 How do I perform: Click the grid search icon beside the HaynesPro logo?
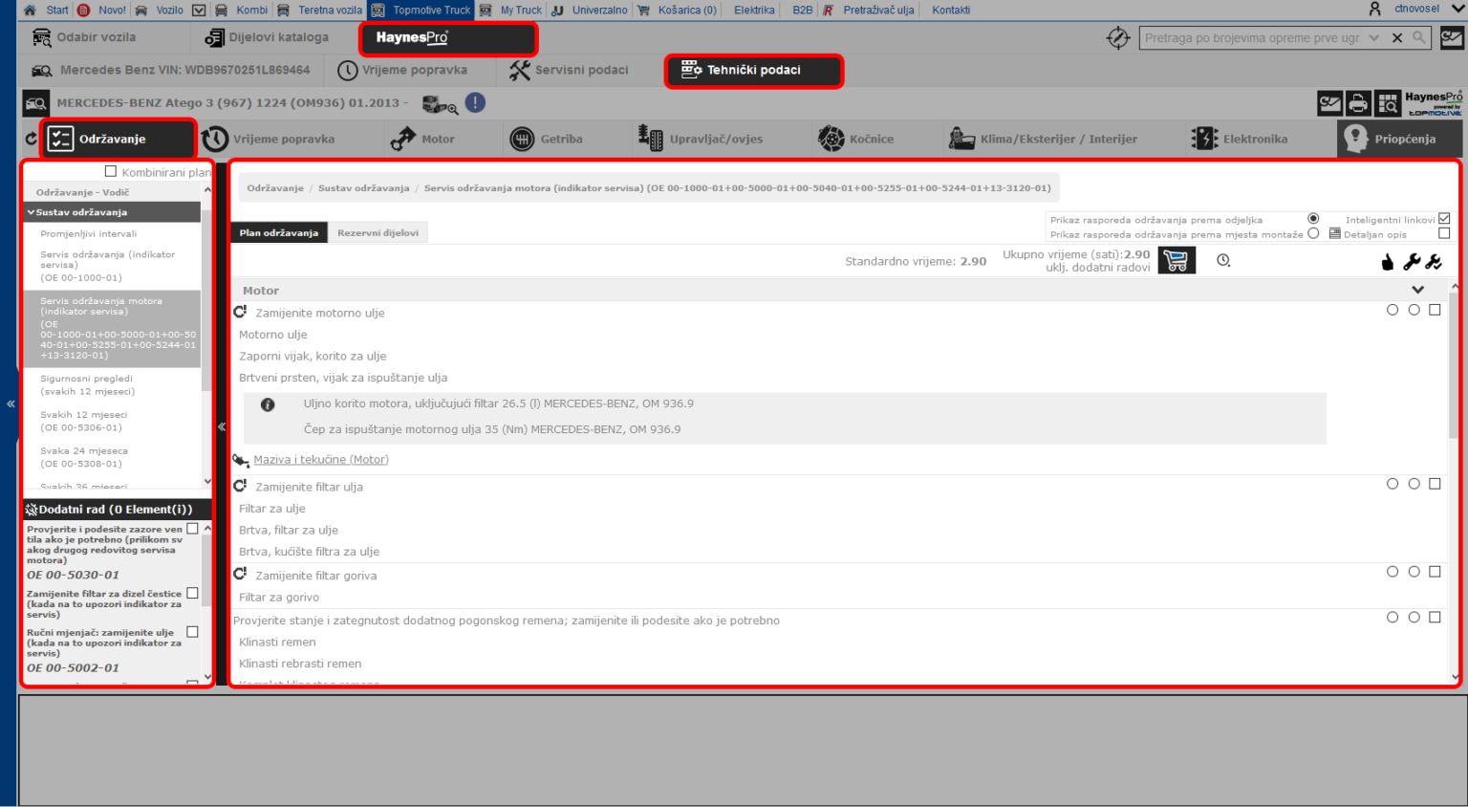tap(1388, 102)
